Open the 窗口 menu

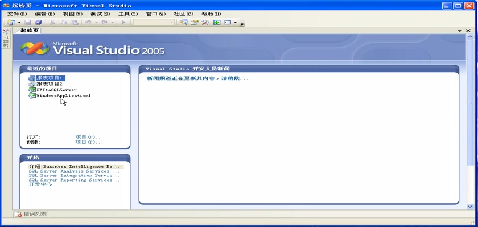click(x=156, y=14)
